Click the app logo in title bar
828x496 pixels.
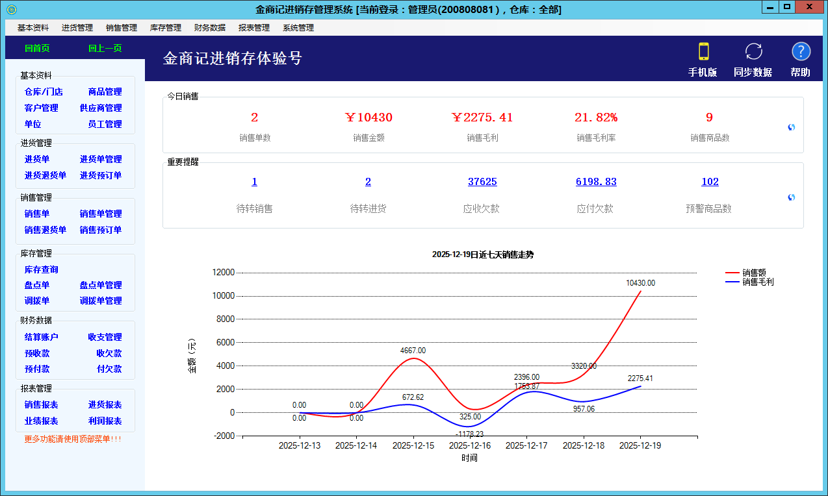coord(11,10)
